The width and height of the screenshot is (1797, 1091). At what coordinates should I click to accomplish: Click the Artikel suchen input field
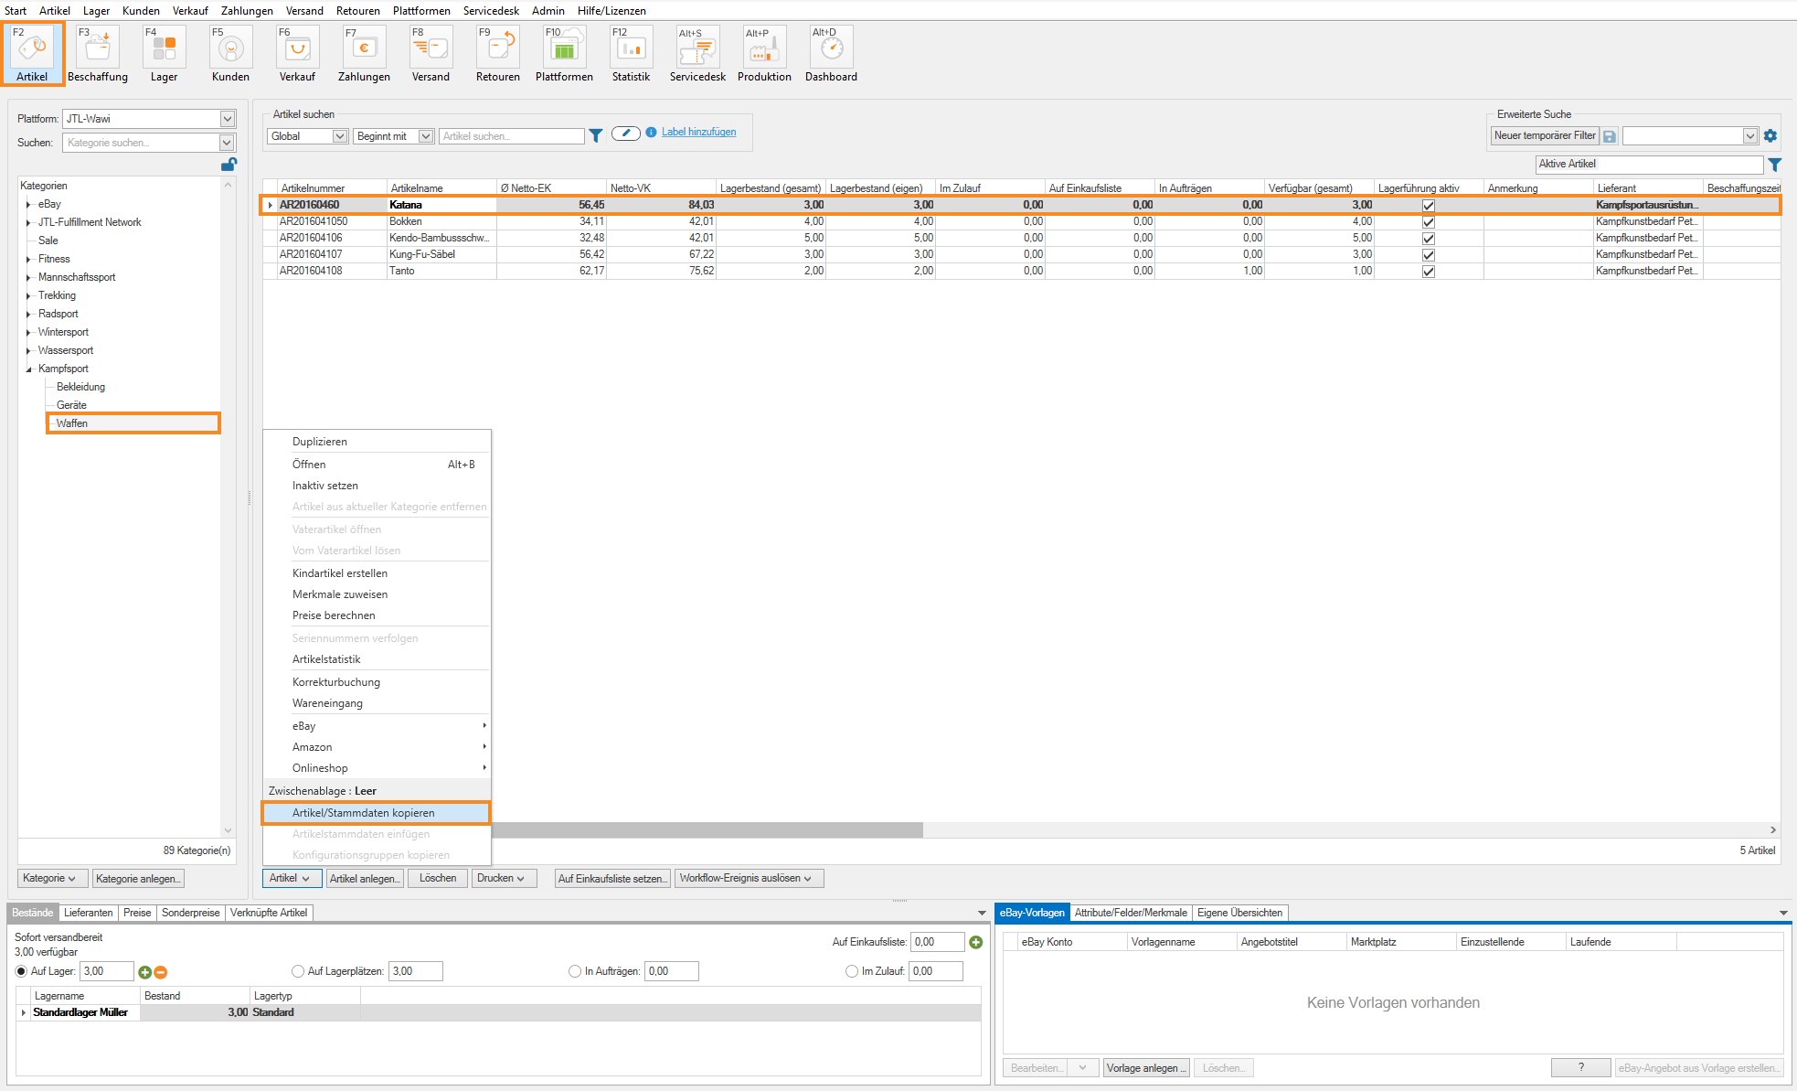point(511,136)
